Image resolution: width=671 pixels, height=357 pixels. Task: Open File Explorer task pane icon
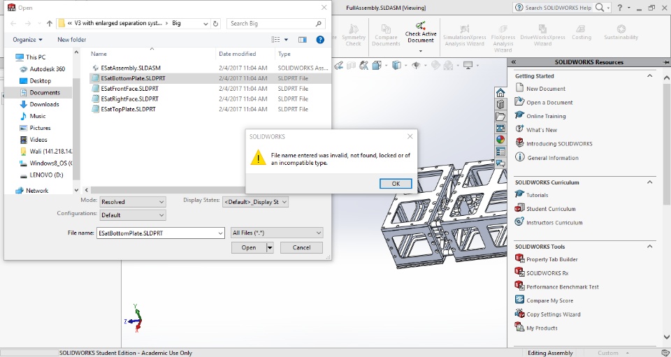pos(500,116)
